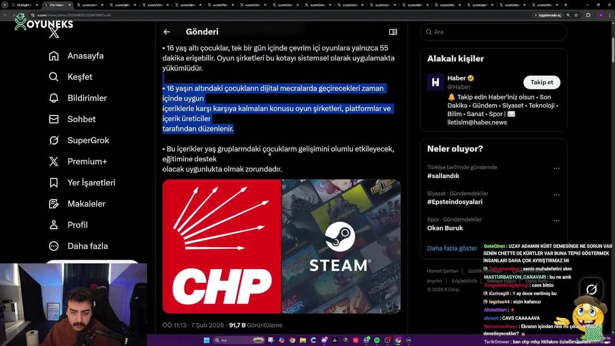Open SuperGrok icon in sidebar
The height and width of the screenshot is (346, 615).
coord(54,140)
